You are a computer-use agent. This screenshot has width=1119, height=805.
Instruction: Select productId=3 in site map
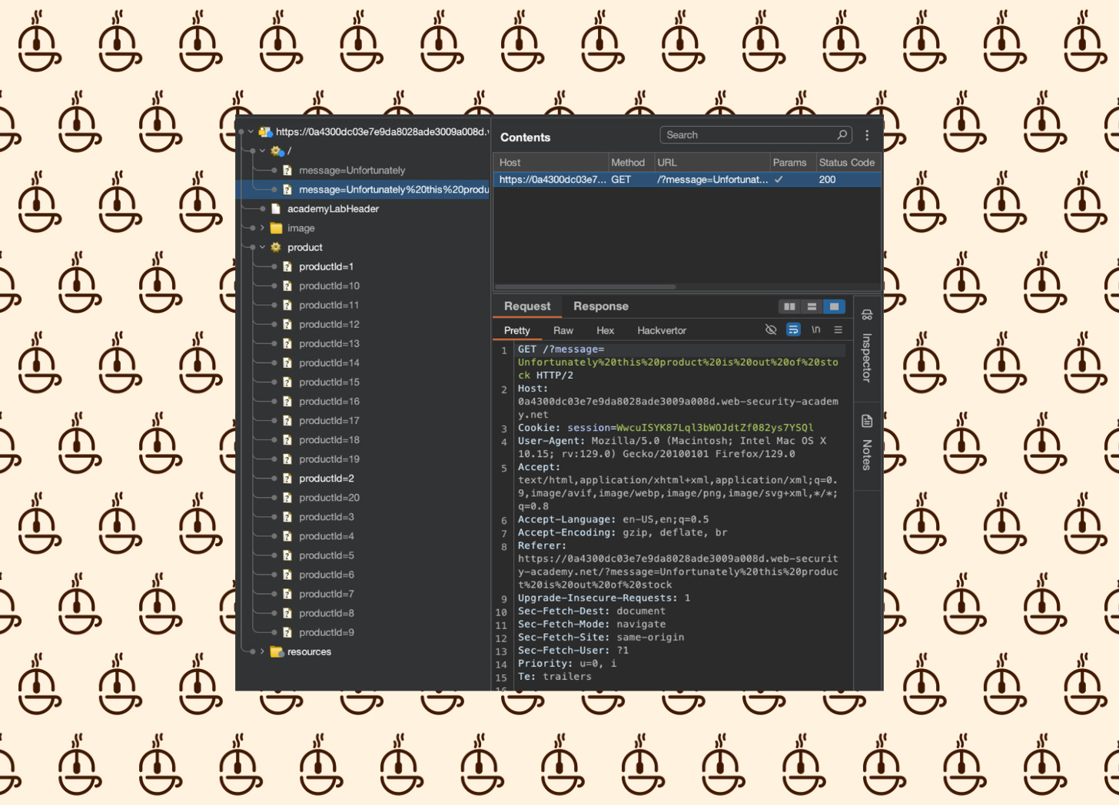pyautogui.click(x=327, y=517)
